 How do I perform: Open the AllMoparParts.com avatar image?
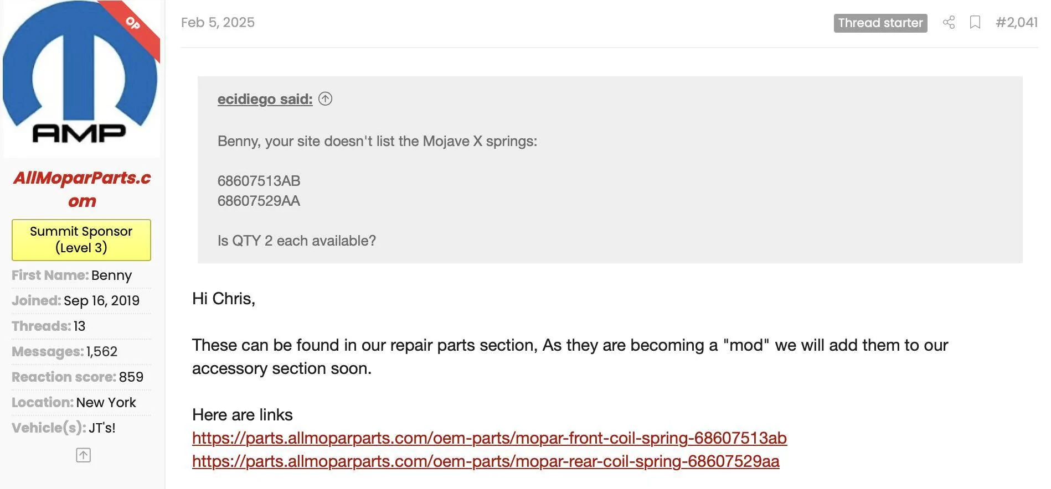coord(81,79)
